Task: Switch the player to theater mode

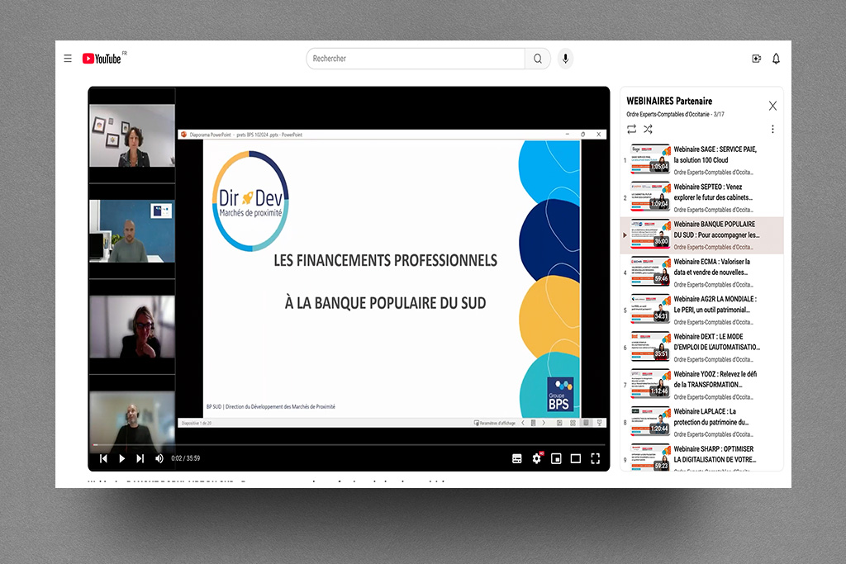Action: point(576,458)
